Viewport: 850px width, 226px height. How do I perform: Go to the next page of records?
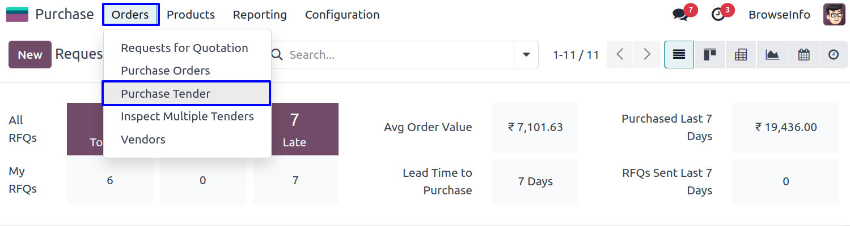[647, 55]
